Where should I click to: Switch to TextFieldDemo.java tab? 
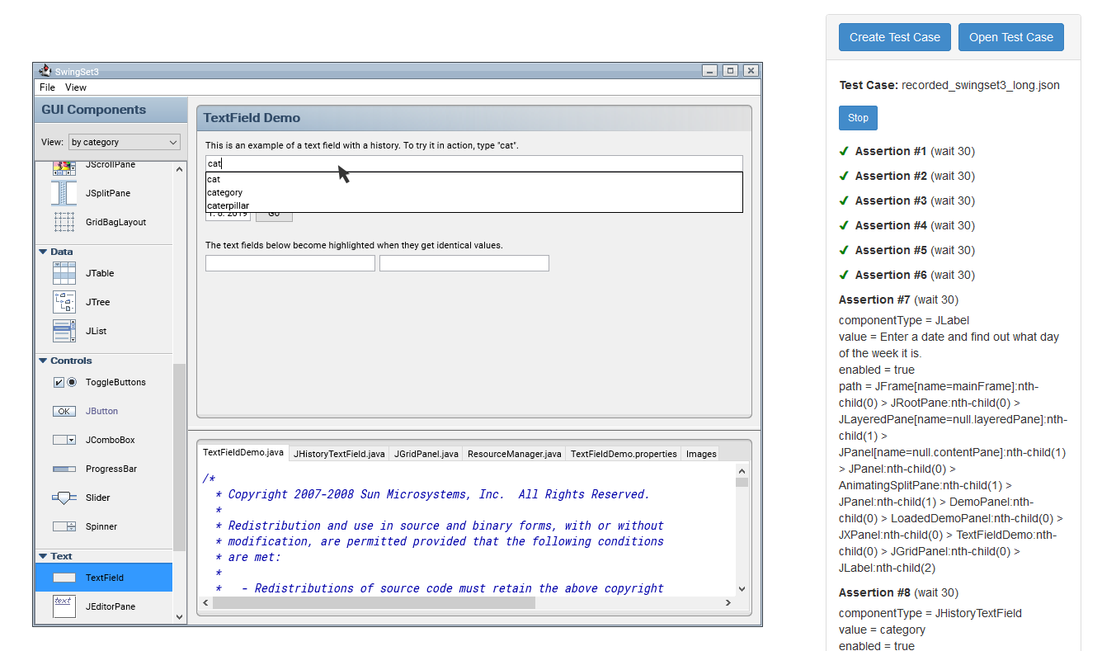pos(243,453)
